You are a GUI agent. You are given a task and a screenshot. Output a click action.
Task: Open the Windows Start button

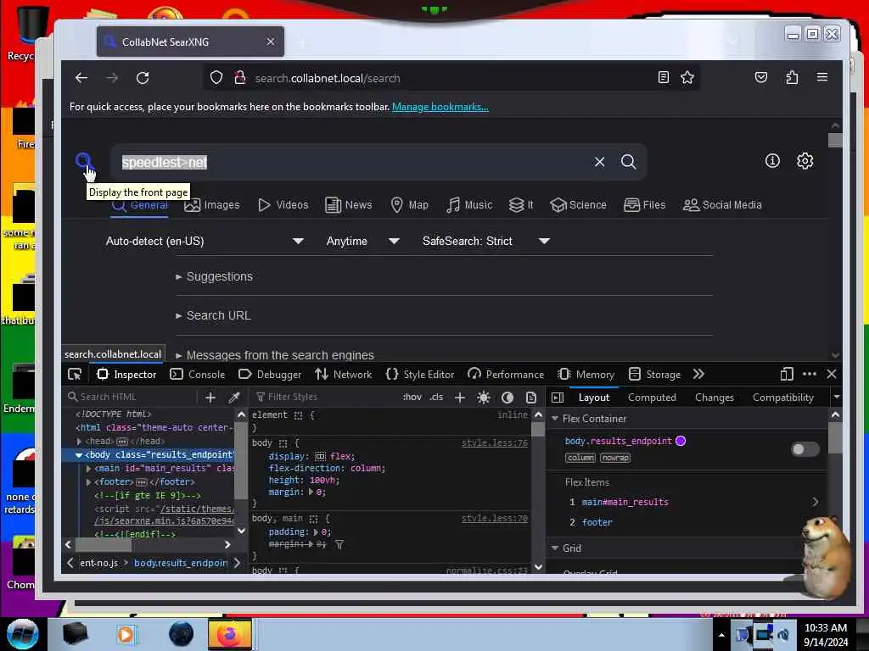(23, 634)
